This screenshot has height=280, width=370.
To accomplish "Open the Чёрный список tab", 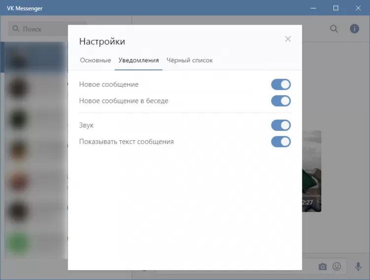I will [x=189, y=60].
